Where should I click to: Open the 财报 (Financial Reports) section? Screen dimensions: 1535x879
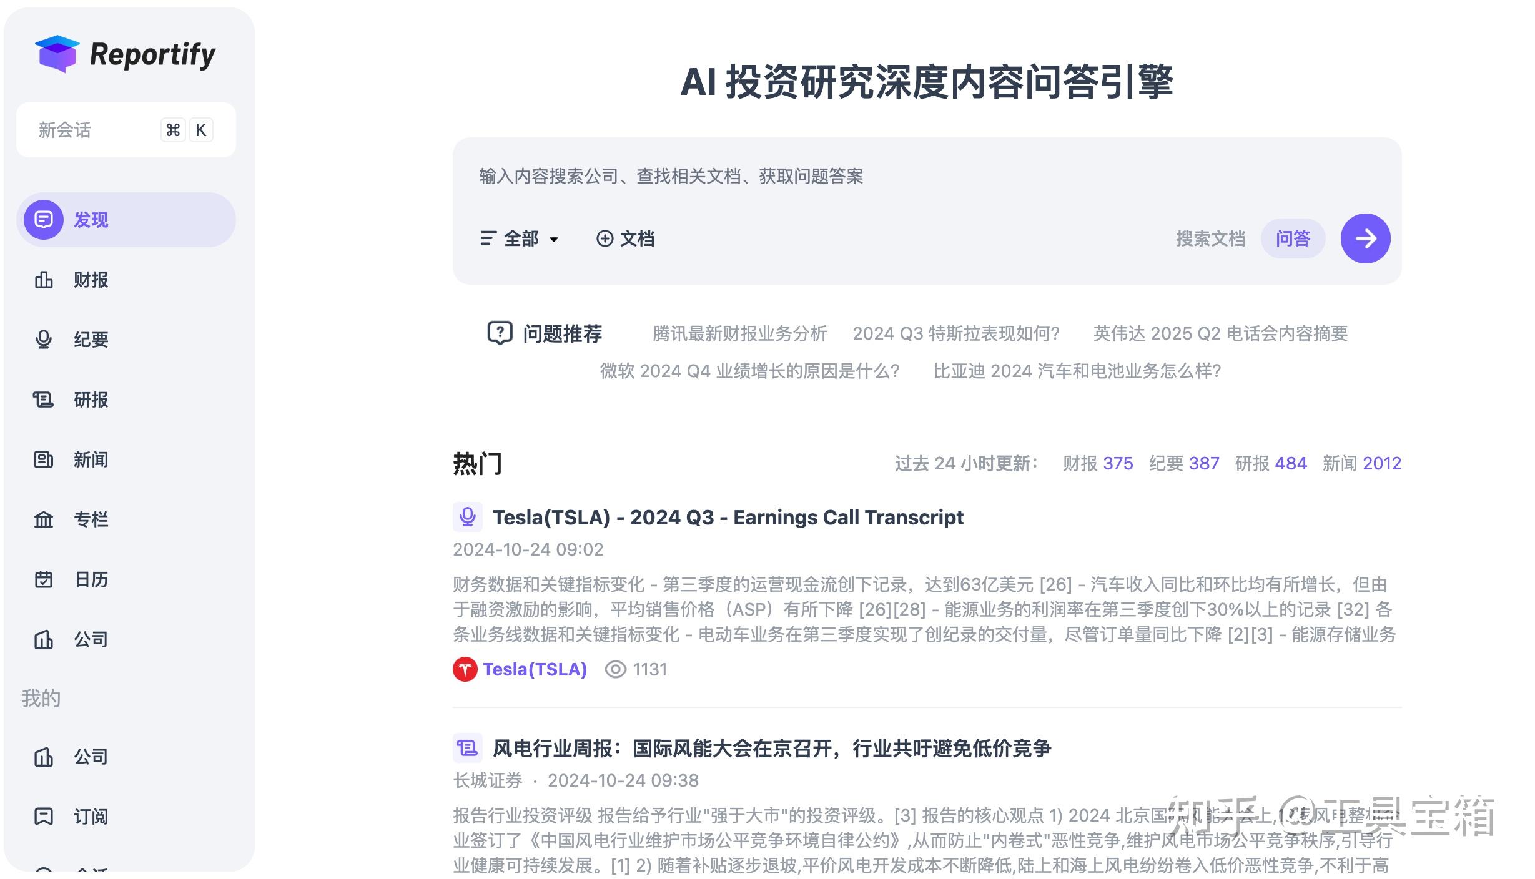click(x=91, y=280)
